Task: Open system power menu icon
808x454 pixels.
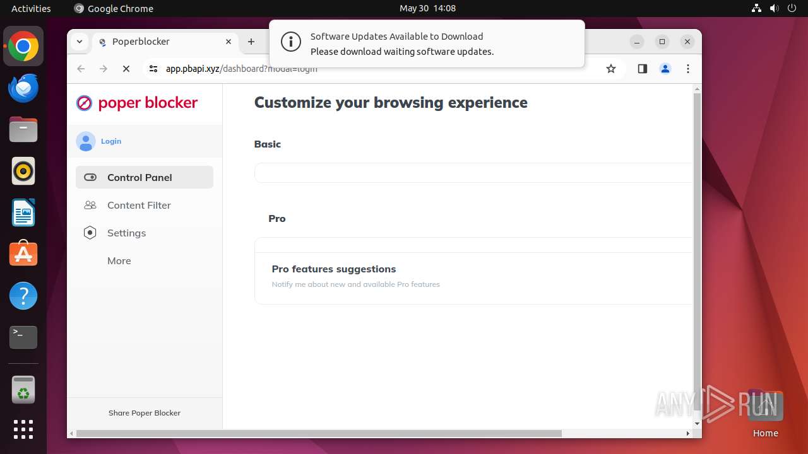Action: pos(792,8)
